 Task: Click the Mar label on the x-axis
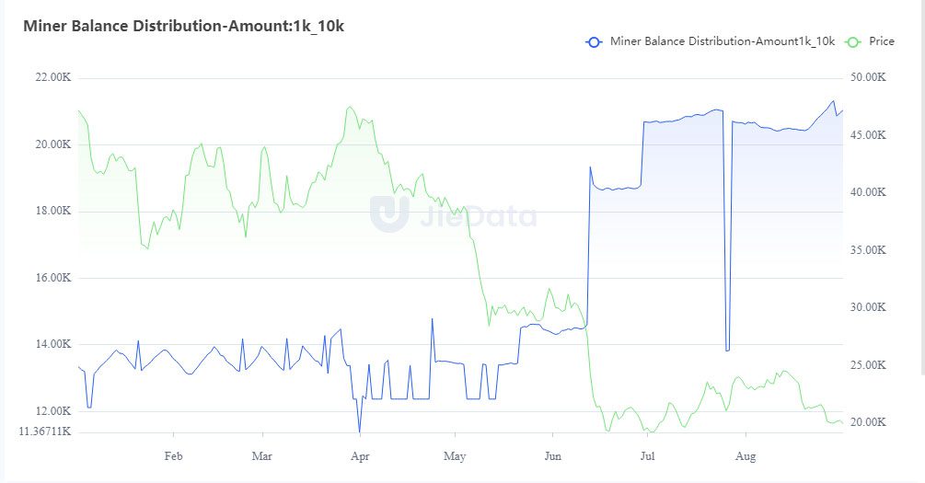click(262, 456)
